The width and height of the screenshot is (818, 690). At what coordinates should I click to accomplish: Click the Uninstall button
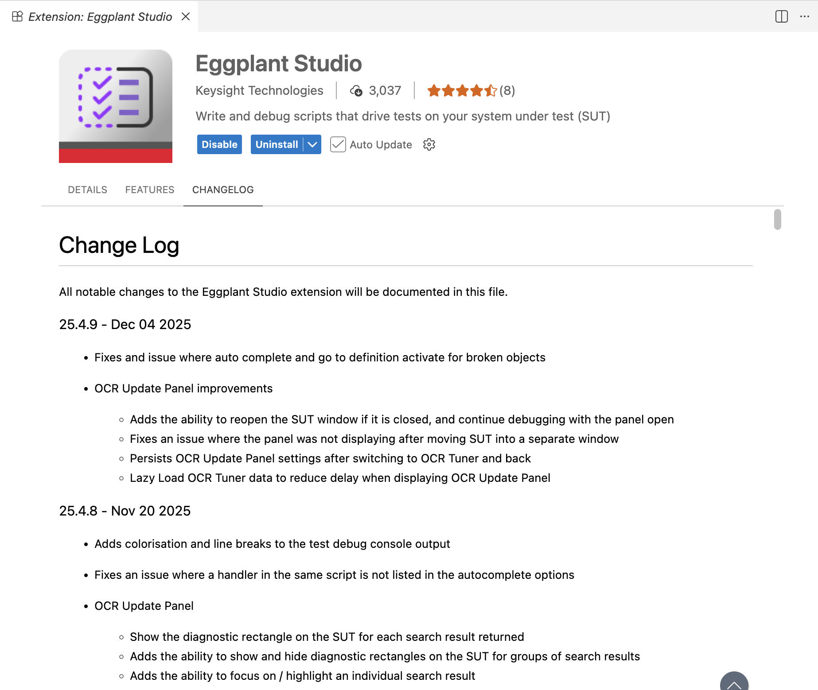[x=277, y=144]
